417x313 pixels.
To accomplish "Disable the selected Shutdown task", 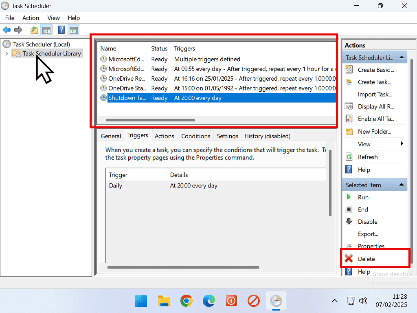I will (367, 222).
